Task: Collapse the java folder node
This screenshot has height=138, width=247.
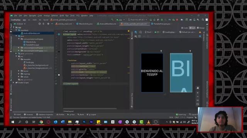Action: 16,36
